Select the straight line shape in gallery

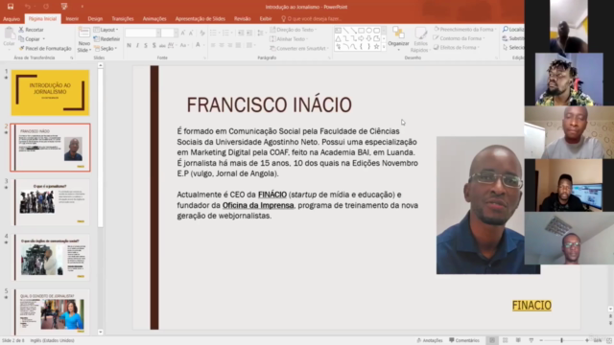click(x=345, y=30)
